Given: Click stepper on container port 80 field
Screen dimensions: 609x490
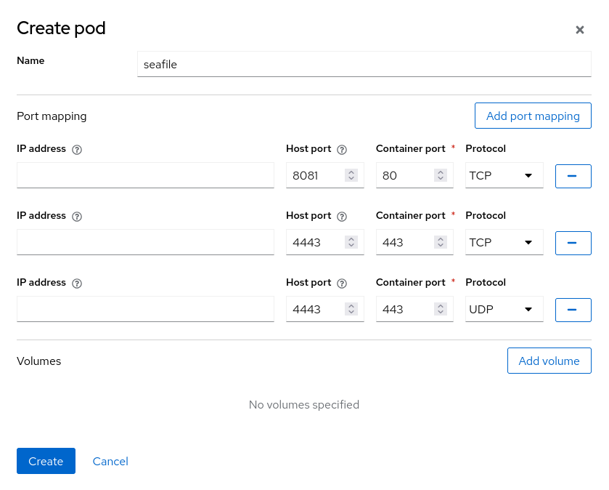Looking at the screenshot, I should point(441,175).
